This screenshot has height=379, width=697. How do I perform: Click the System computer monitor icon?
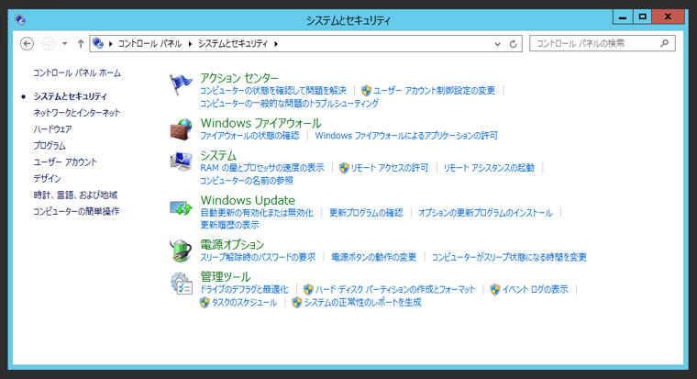point(181,162)
